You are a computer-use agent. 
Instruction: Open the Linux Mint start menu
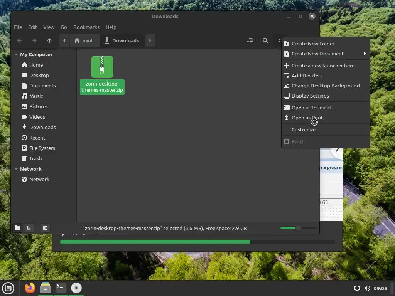8,288
